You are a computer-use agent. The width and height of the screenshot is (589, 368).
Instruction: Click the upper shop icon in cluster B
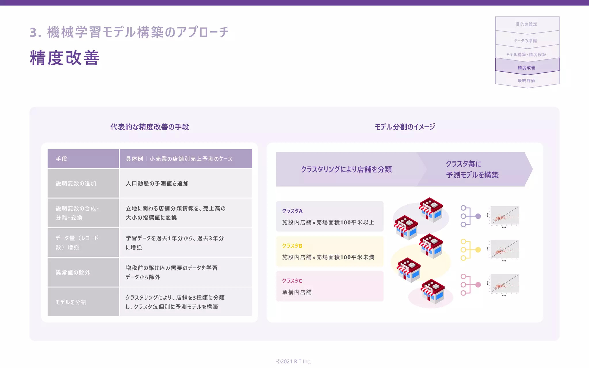[x=431, y=246]
